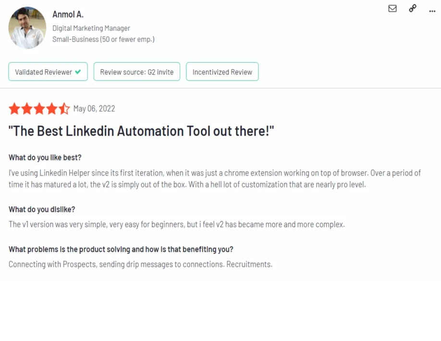Open the reviewer name Anmol A.
This screenshot has width=441, height=341.
68,14
